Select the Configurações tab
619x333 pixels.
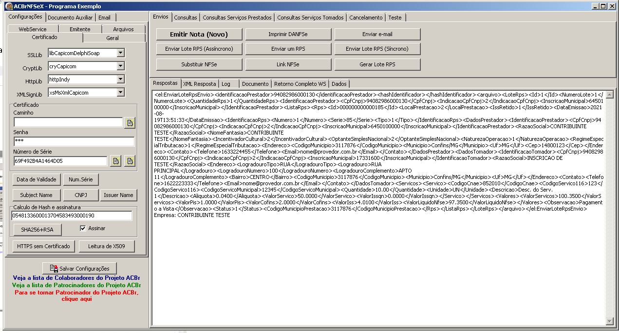[x=25, y=17]
